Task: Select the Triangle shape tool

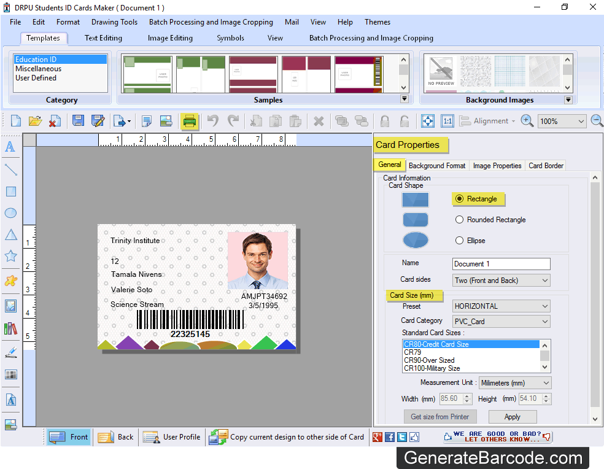Action: coord(11,234)
